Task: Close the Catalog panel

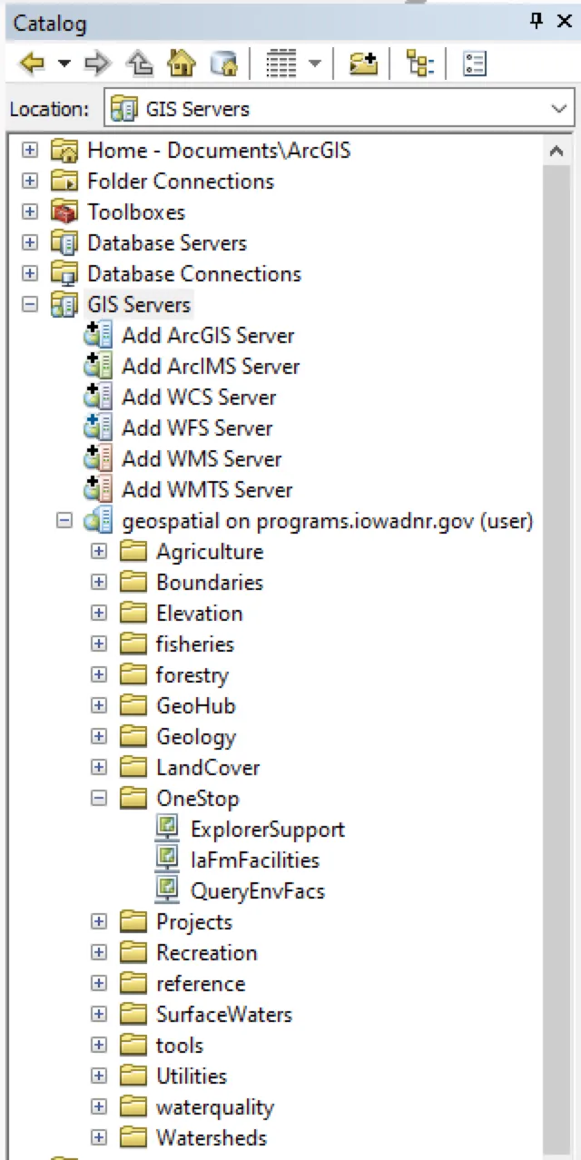Action: (x=564, y=21)
